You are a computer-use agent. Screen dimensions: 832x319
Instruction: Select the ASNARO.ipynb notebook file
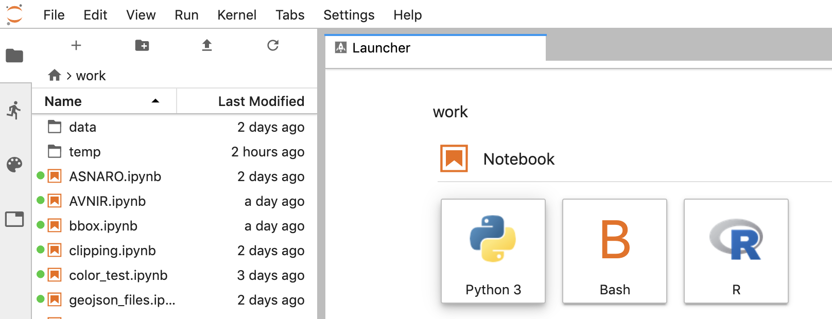tap(175, 176)
